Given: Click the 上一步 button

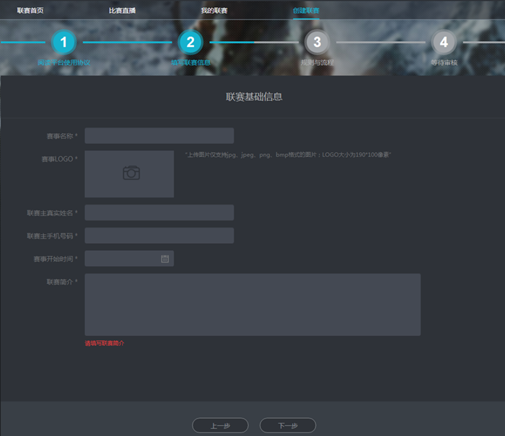Looking at the screenshot, I should point(220,426).
